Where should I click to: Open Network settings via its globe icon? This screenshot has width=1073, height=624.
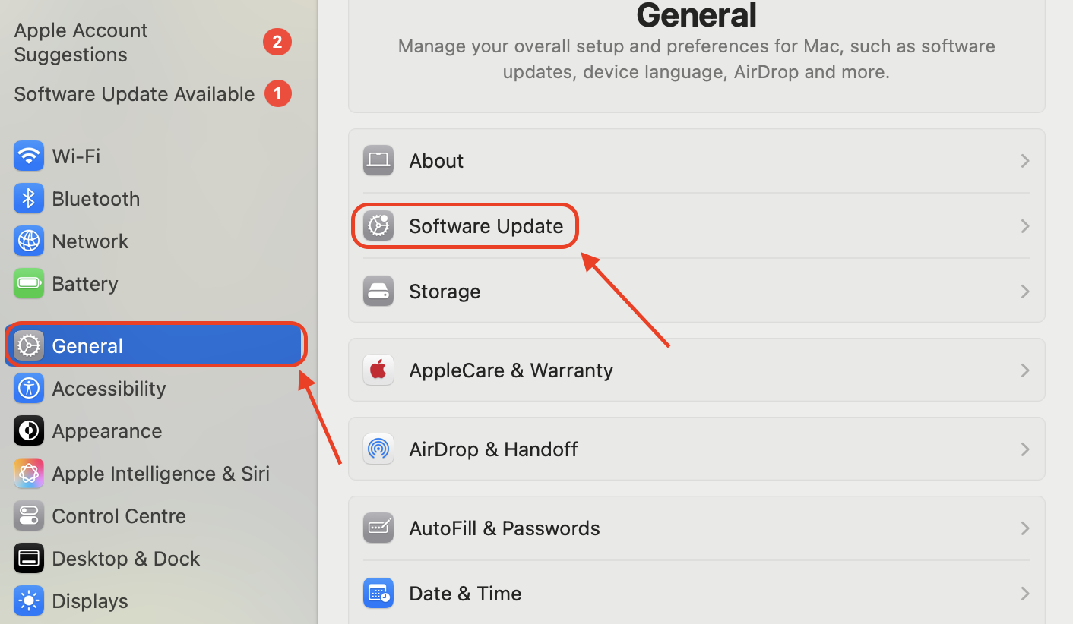click(x=28, y=241)
